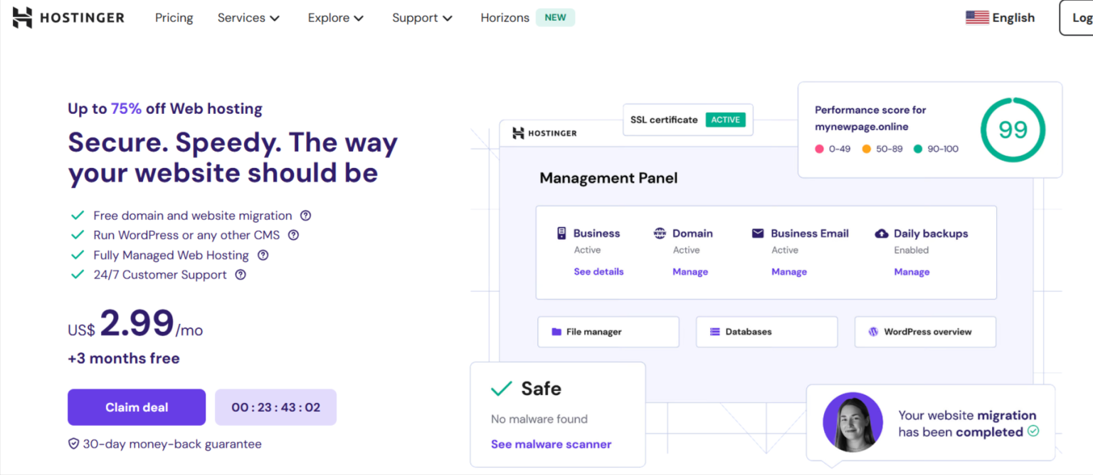1093x475 pixels.
Task: Click the Domain globe icon
Action: pyautogui.click(x=660, y=233)
